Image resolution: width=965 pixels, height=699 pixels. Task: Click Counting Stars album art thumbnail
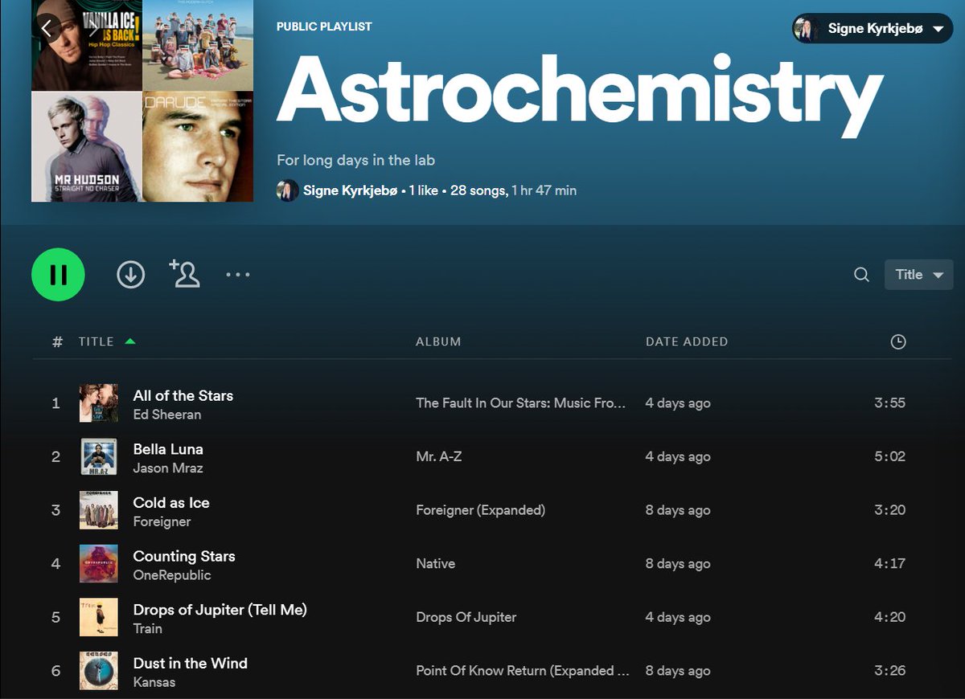point(99,564)
